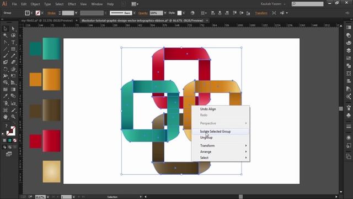The height and width of the screenshot is (199, 353).
Task: Select the Zoom tool
Action: point(13,117)
